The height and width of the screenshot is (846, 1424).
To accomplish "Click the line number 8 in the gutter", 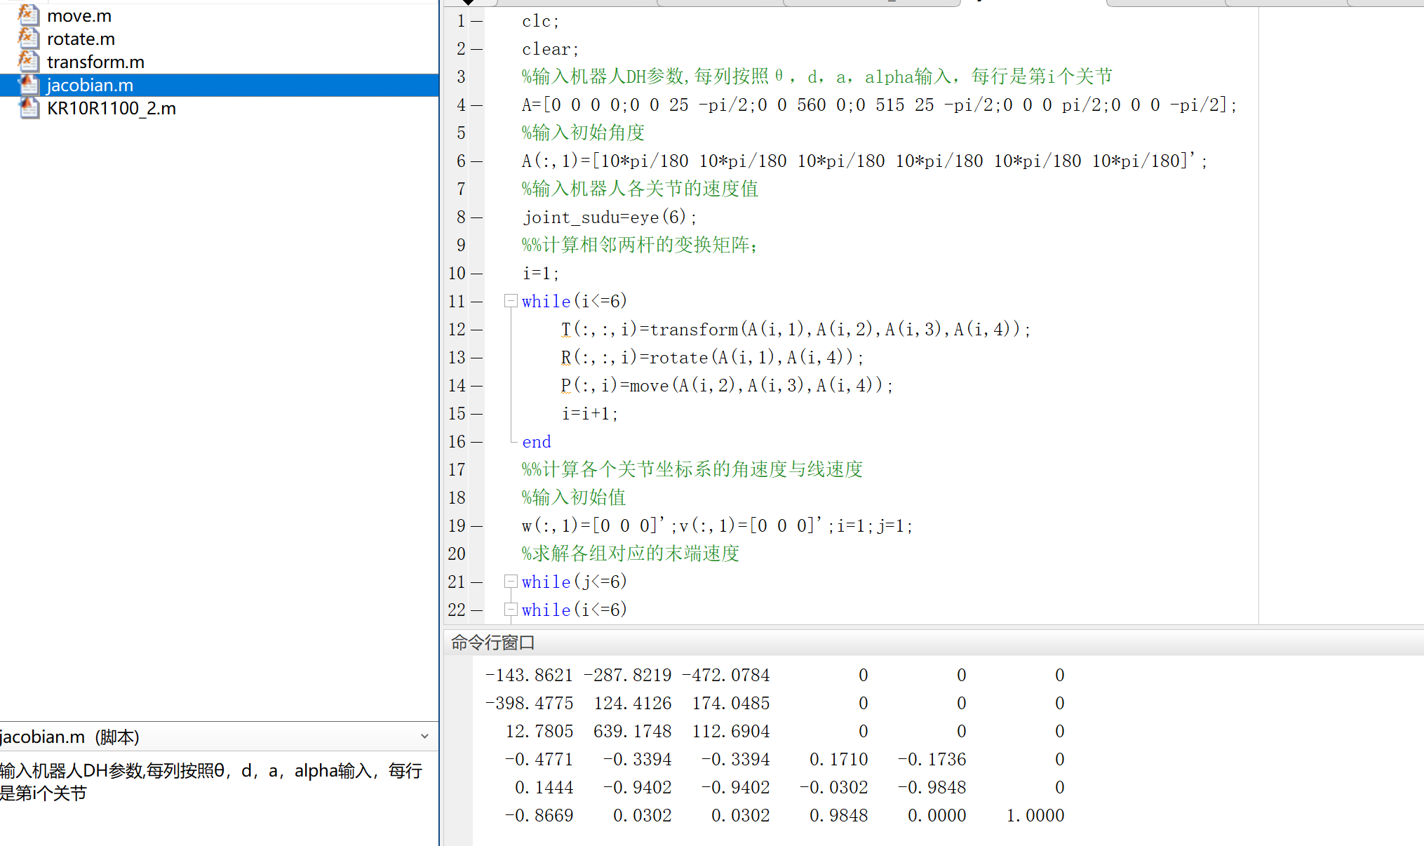I will coord(461,217).
